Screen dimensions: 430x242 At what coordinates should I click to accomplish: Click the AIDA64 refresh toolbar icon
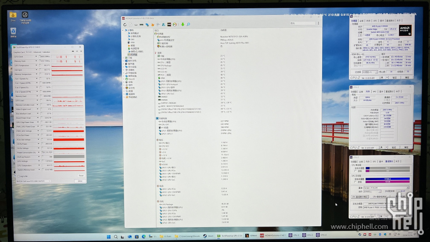pos(125,25)
